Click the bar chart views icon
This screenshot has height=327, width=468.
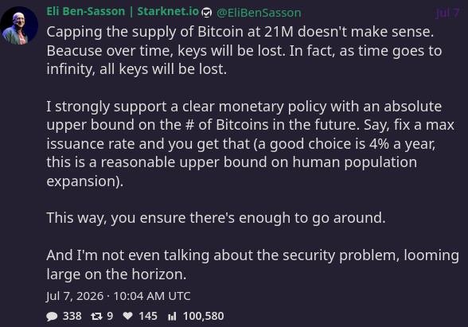(x=172, y=317)
